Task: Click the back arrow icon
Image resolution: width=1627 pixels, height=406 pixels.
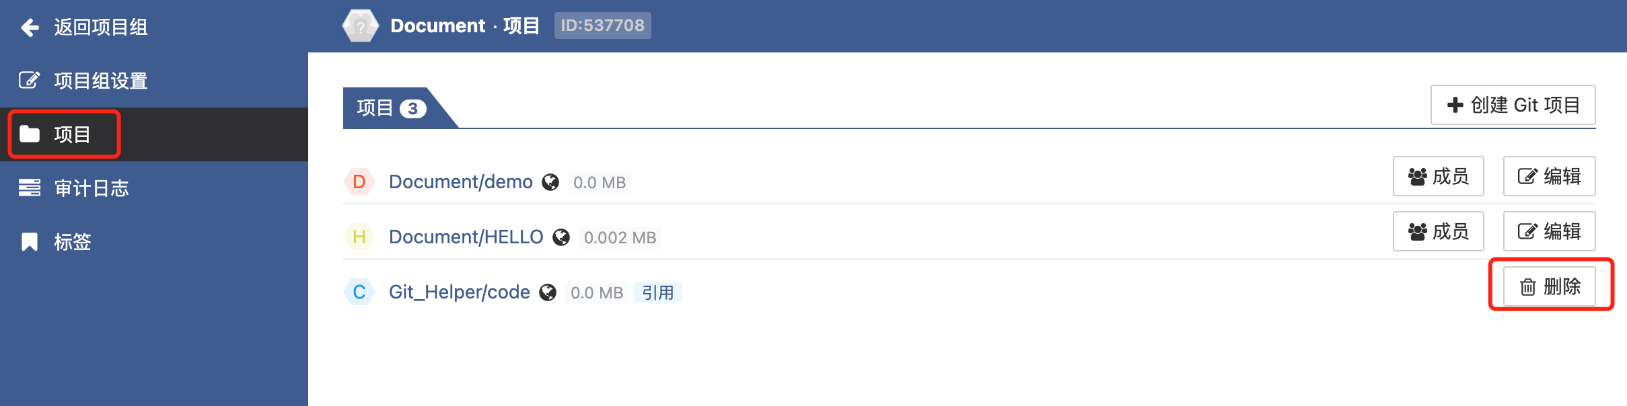Action: pos(30,28)
